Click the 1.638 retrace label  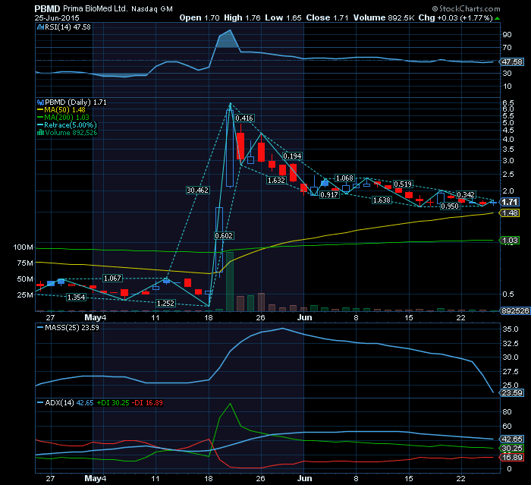click(382, 200)
